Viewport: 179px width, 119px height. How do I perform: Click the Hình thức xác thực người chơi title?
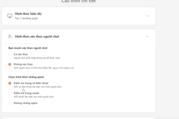[x=37, y=36]
